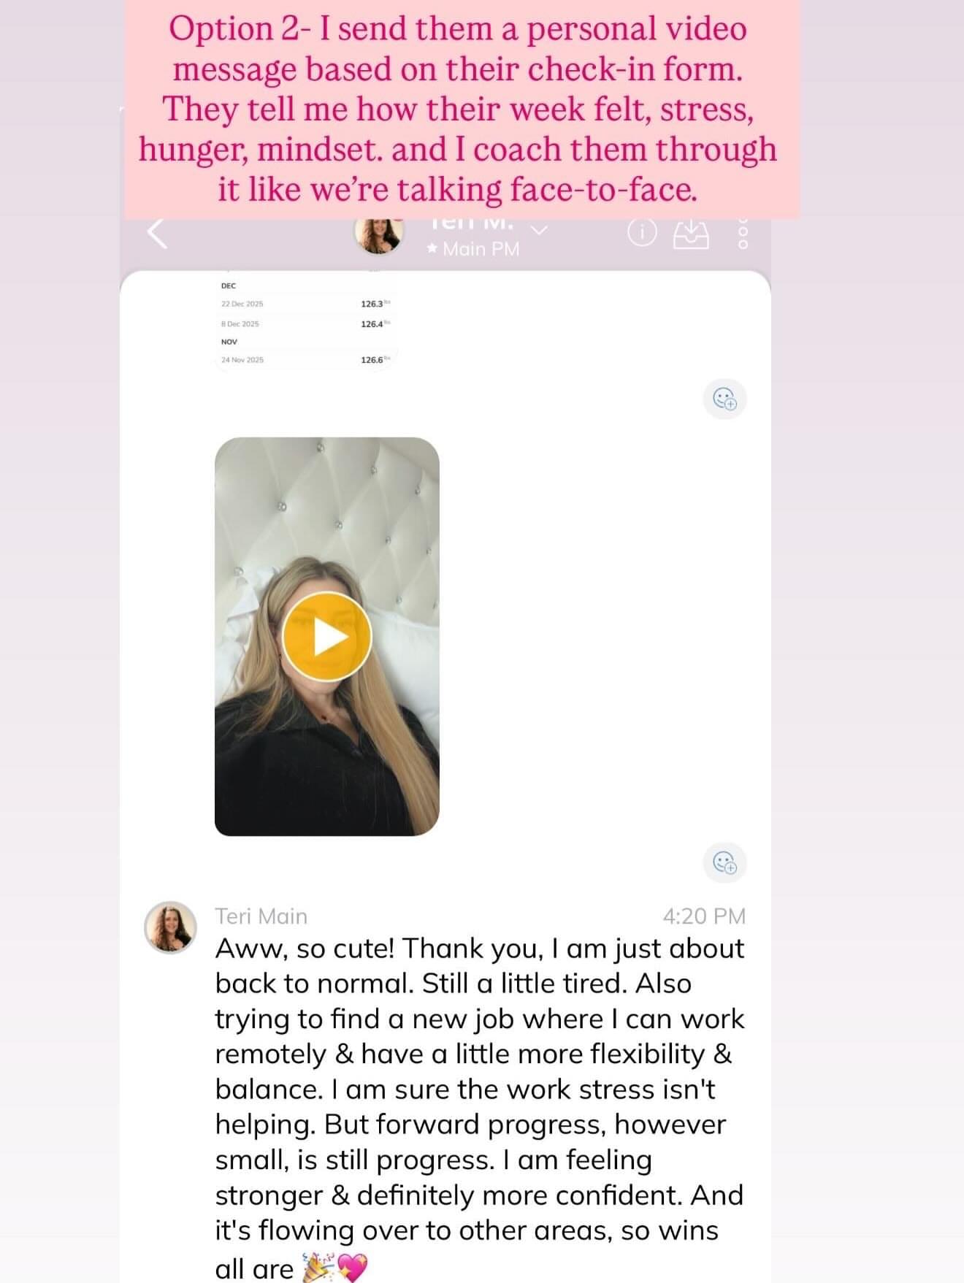964x1283 pixels.
Task: Tap the party popper emoji ending the message
Action: tap(318, 1267)
